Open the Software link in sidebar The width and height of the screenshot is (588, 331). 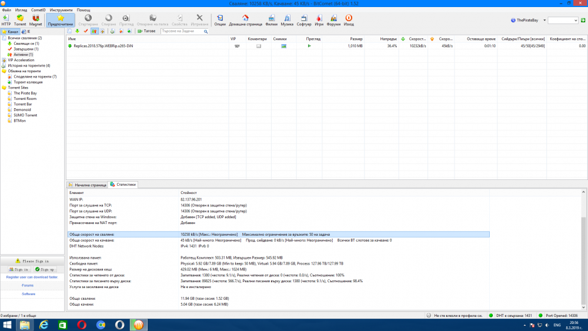point(28,294)
